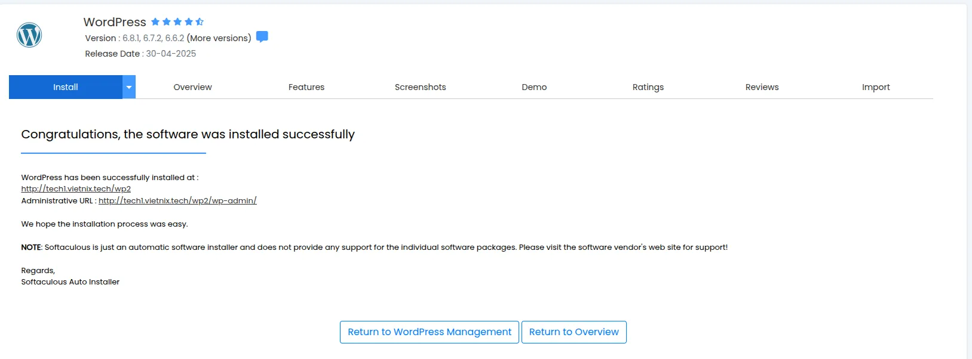Click the star rating next to WordPress
The height and width of the screenshot is (359, 972).
click(177, 21)
